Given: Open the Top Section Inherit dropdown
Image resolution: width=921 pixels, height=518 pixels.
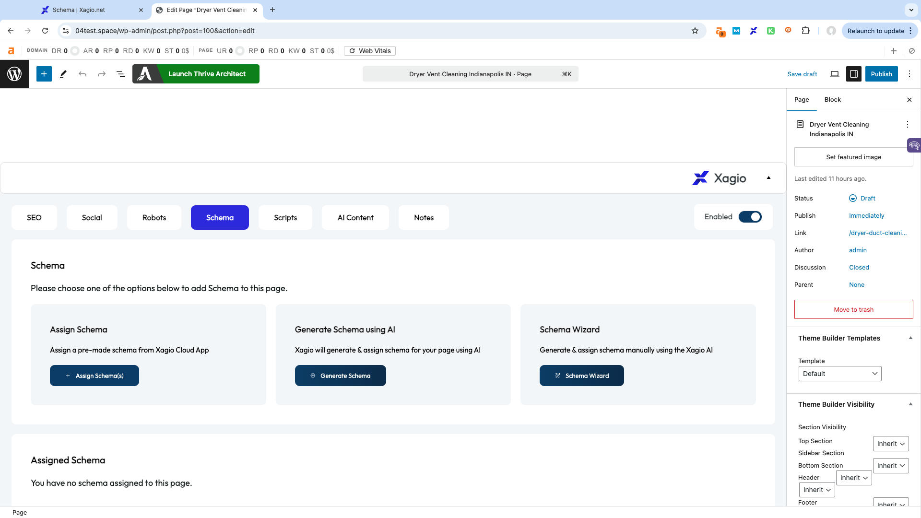Looking at the screenshot, I should (x=891, y=444).
